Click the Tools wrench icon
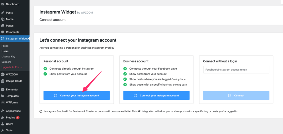 [2, 130]
